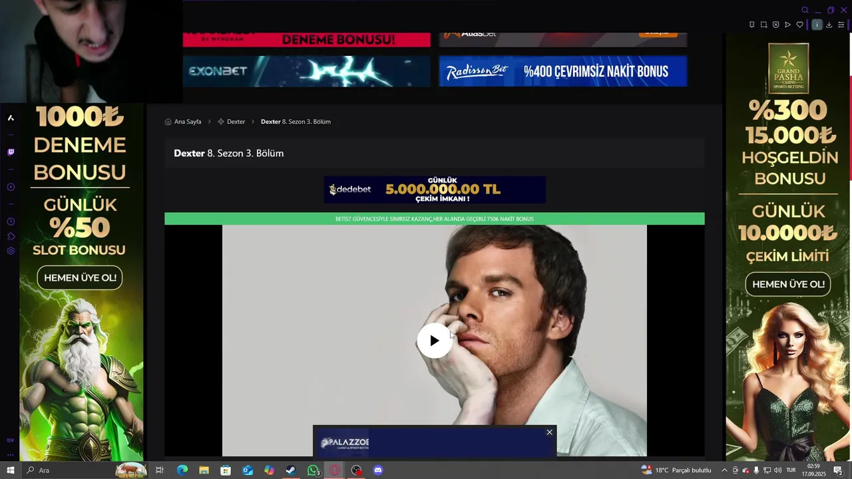The image size is (852, 479).
Task: Open Ana Sayfa breadcrumb link
Action: [x=188, y=122]
